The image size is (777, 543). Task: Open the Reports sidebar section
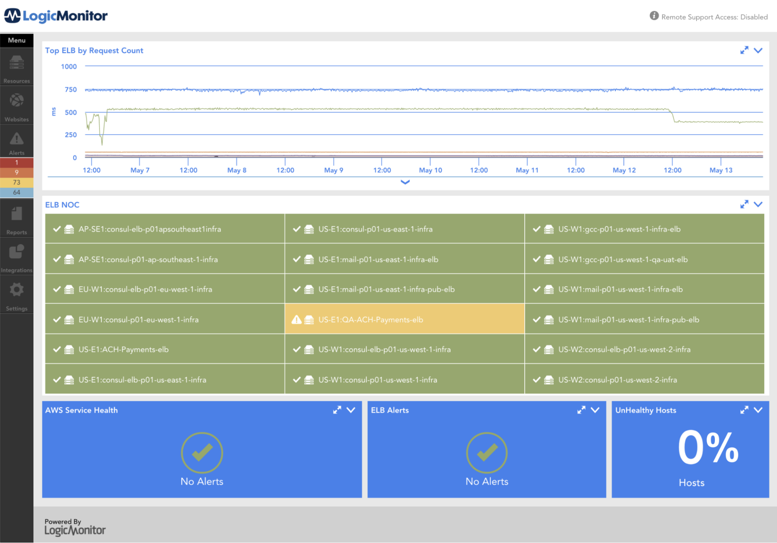pyautogui.click(x=17, y=219)
